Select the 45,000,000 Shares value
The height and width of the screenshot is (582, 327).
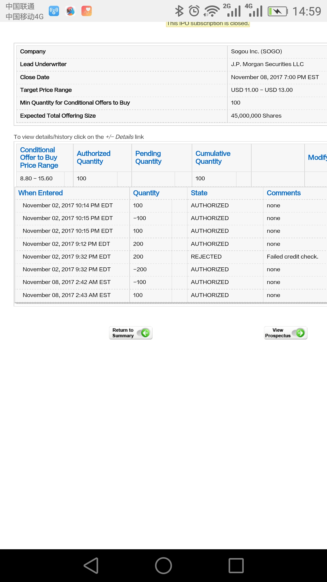coord(256,116)
